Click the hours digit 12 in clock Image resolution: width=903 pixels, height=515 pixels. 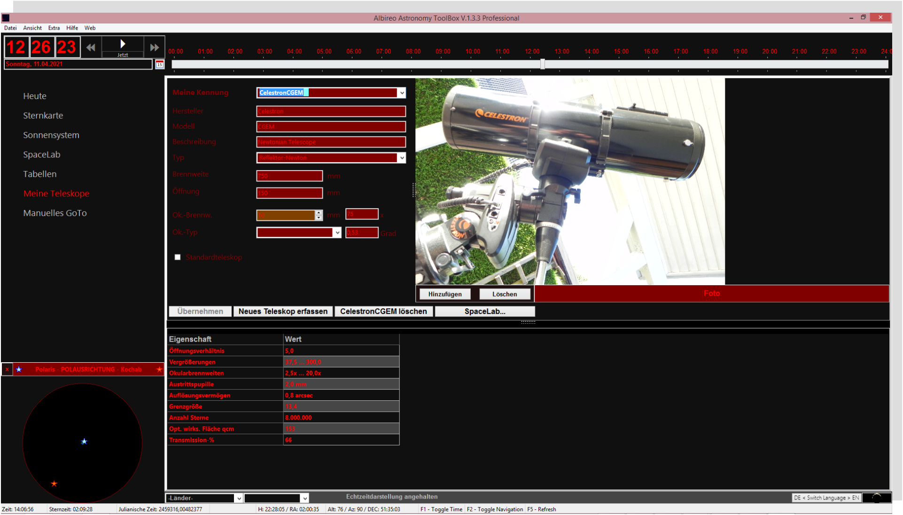16,47
